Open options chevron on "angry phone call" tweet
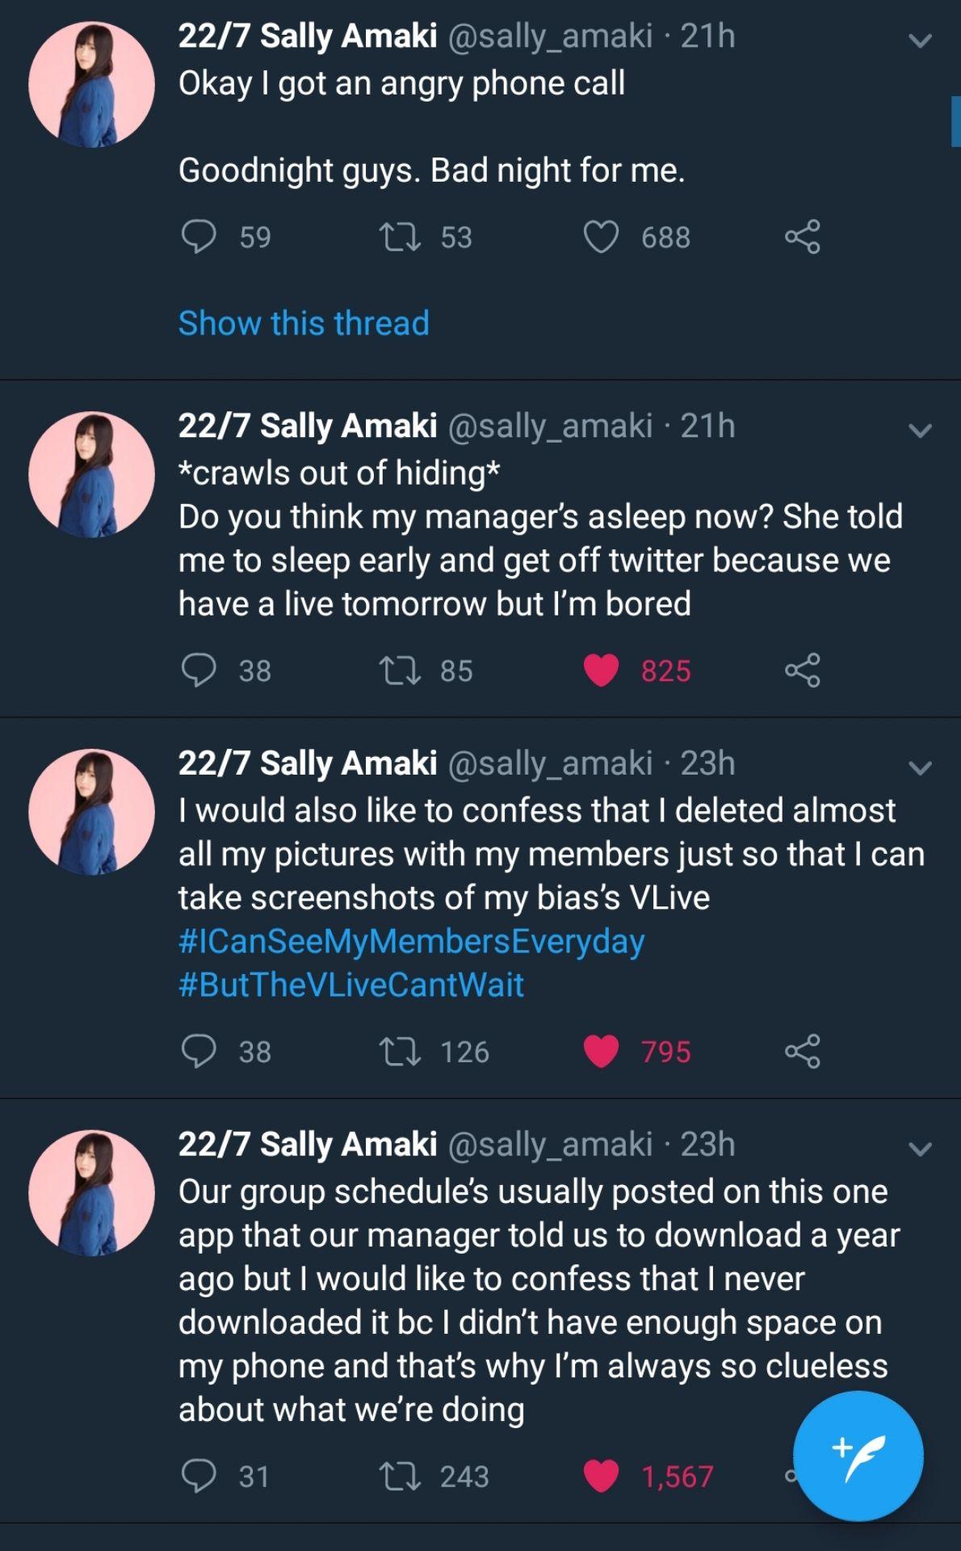This screenshot has height=1551, width=961. [920, 40]
